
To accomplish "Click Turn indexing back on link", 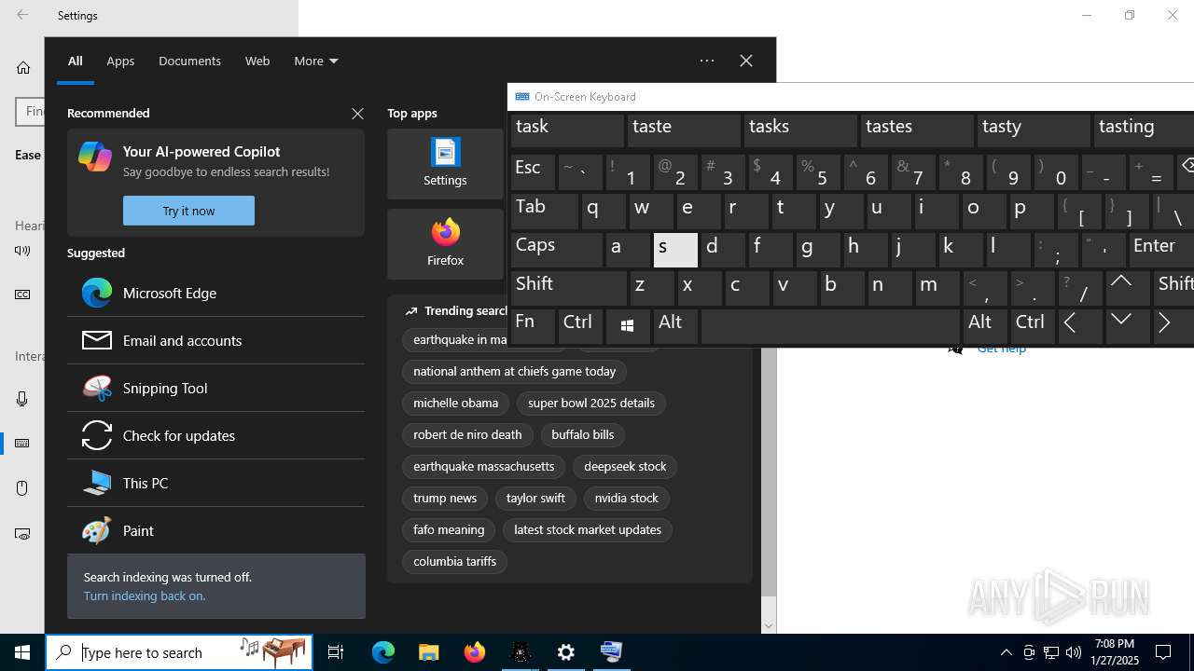I will pyautogui.click(x=145, y=596).
